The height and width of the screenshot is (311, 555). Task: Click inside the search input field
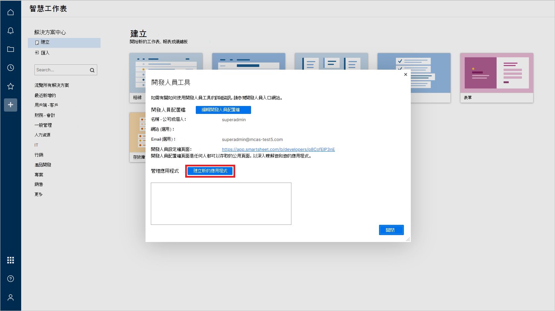[60, 70]
